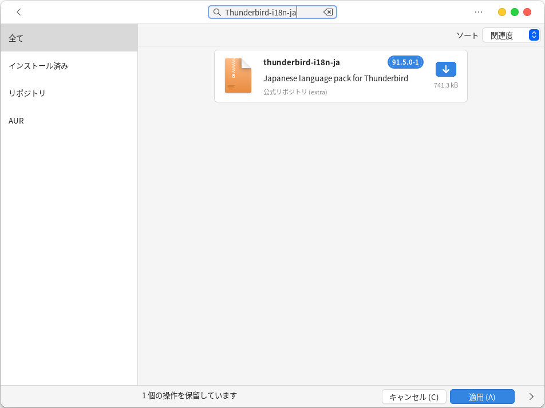Click the search magnifier icon

pos(217,12)
